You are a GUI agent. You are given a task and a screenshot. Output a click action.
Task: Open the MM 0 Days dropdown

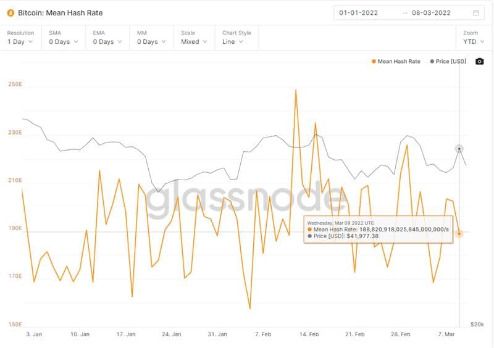[x=151, y=38]
